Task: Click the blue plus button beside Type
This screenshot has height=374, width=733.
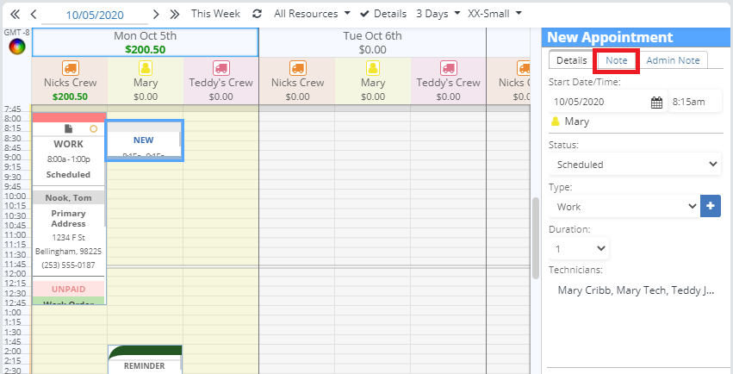Action: [711, 207]
